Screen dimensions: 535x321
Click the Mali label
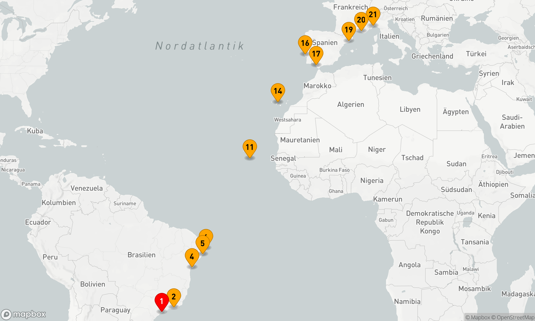(x=336, y=150)
